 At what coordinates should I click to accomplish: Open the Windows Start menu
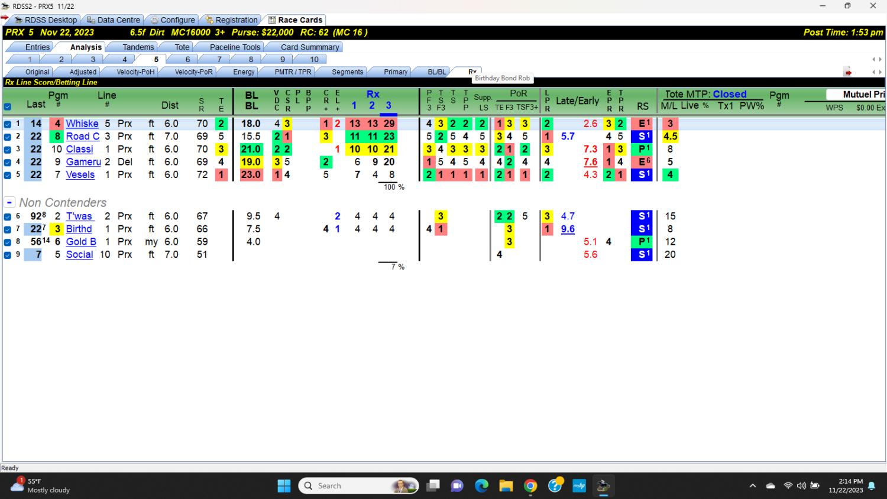(284, 486)
